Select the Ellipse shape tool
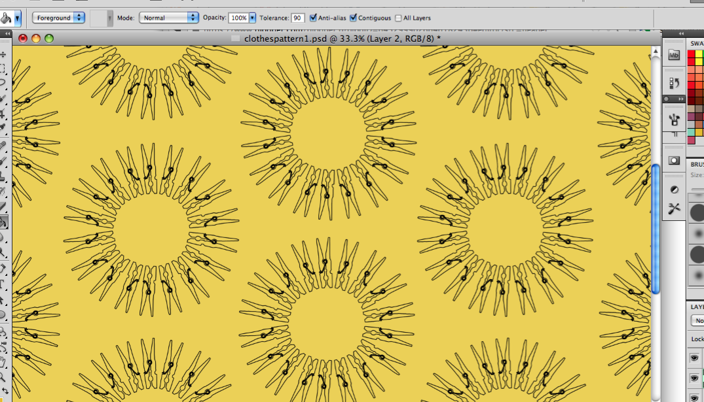The height and width of the screenshot is (402, 704). [3, 314]
